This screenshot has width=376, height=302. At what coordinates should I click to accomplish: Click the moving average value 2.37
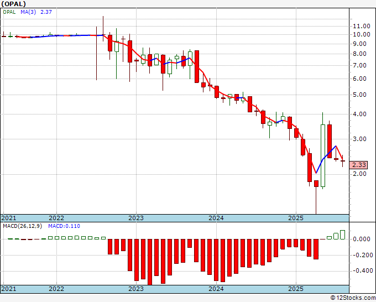[x=46, y=12]
